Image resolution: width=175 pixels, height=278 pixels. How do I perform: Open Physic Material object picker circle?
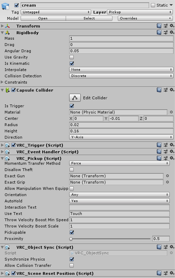171,112
